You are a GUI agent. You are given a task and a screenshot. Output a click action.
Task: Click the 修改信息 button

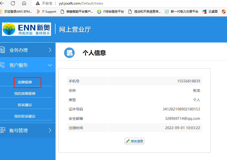134,141
